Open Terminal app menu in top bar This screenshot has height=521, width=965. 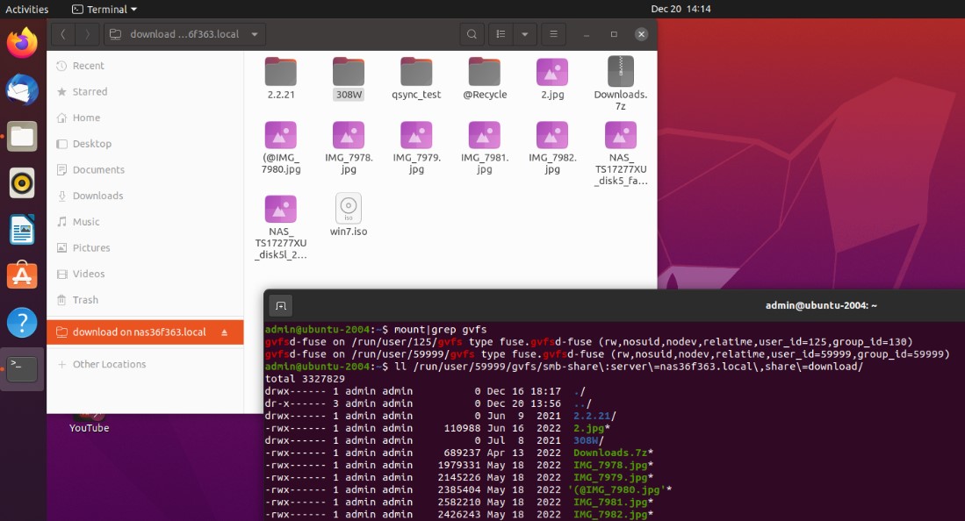(x=104, y=9)
